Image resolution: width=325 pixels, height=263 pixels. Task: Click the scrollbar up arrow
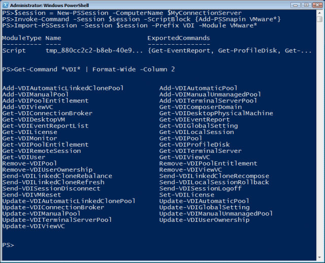coord(319,13)
